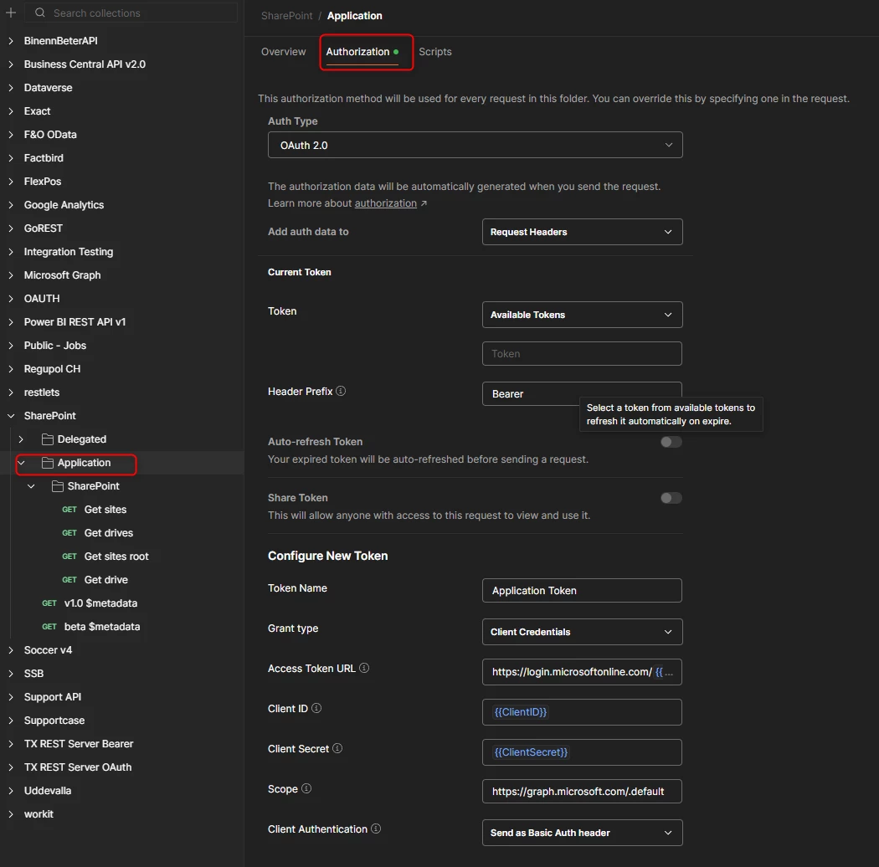Click the Client ID info icon
Screen dimensions: 879x867
point(316,708)
